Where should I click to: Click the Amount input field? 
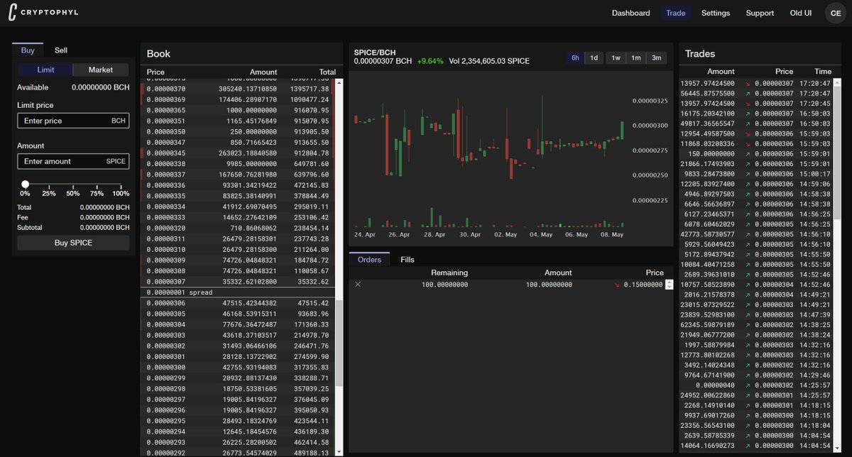(73, 161)
